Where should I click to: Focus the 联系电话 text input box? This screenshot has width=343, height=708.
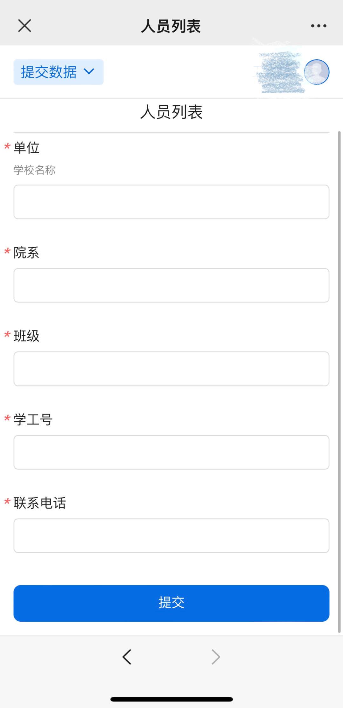(171, 536)
